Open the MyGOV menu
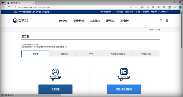The image size is (183, 97). [x=63, y=21]
